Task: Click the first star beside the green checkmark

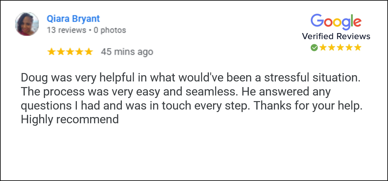Action: [x=323, y=47]
